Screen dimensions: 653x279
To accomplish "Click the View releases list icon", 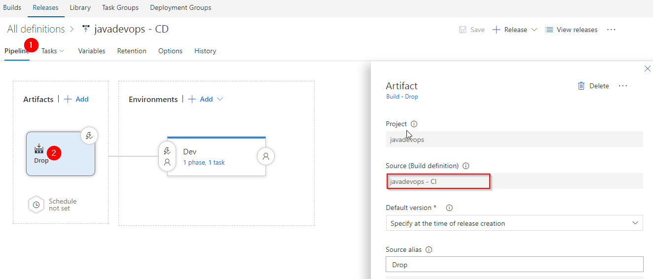I will pos(549,30).
